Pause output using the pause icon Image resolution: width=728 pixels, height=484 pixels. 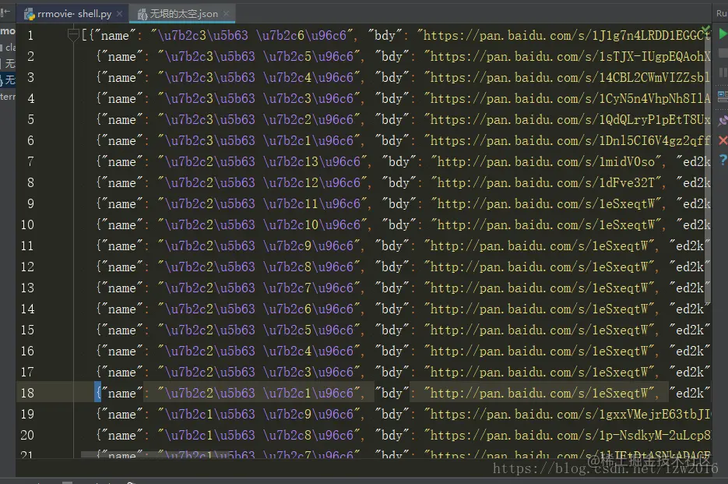723,72
